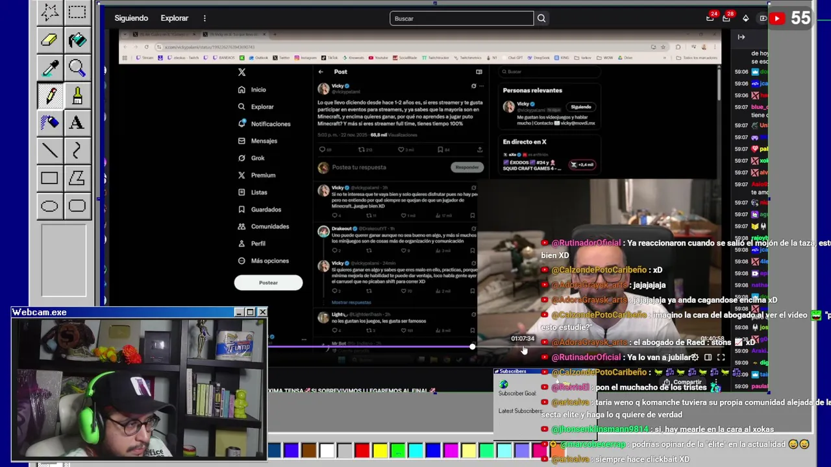Screen dimensions: 831x467
Task: Click the magnifier search button beside Buscar
Action: 541,18
